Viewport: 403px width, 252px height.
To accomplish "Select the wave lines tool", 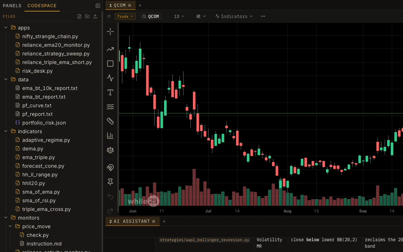I will point(110,107).
